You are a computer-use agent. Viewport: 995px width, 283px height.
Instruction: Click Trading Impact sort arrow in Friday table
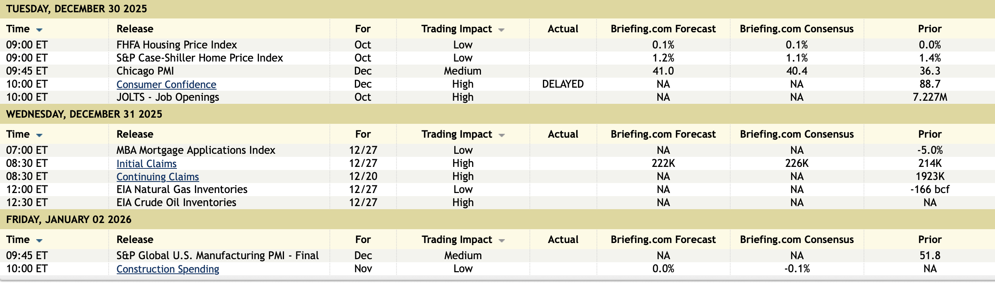tap(501, 240)
